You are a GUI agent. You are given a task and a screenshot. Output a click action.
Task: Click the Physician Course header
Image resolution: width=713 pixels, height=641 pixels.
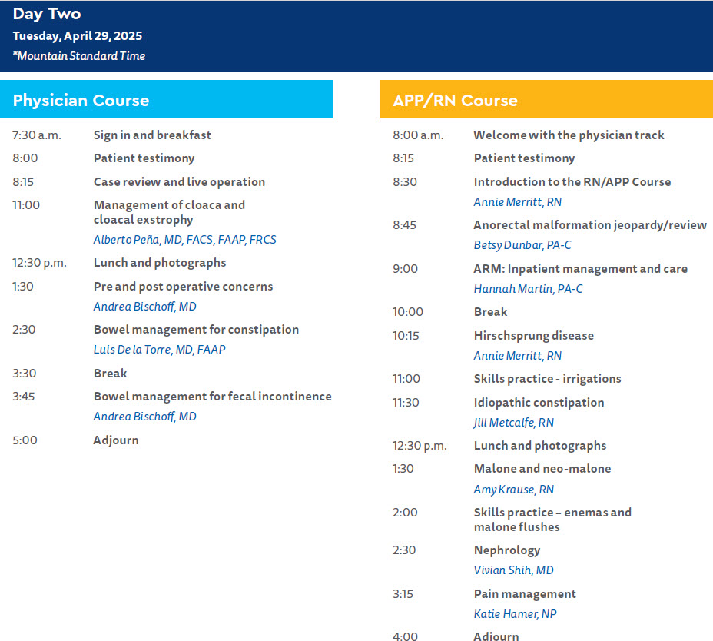81,100
